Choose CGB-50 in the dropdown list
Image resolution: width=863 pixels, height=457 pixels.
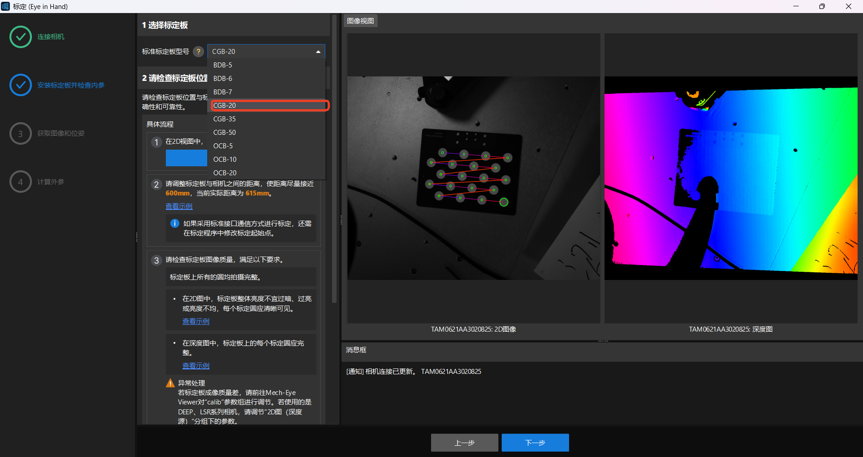[224, 133]
